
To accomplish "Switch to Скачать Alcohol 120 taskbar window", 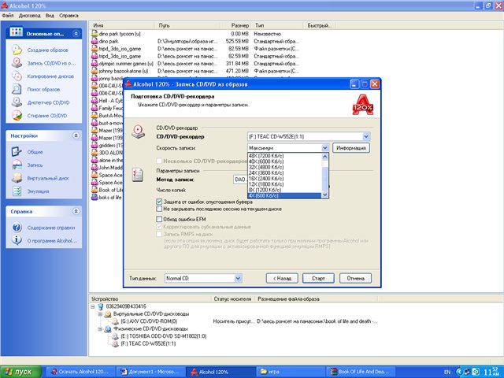I will [79, 370].
